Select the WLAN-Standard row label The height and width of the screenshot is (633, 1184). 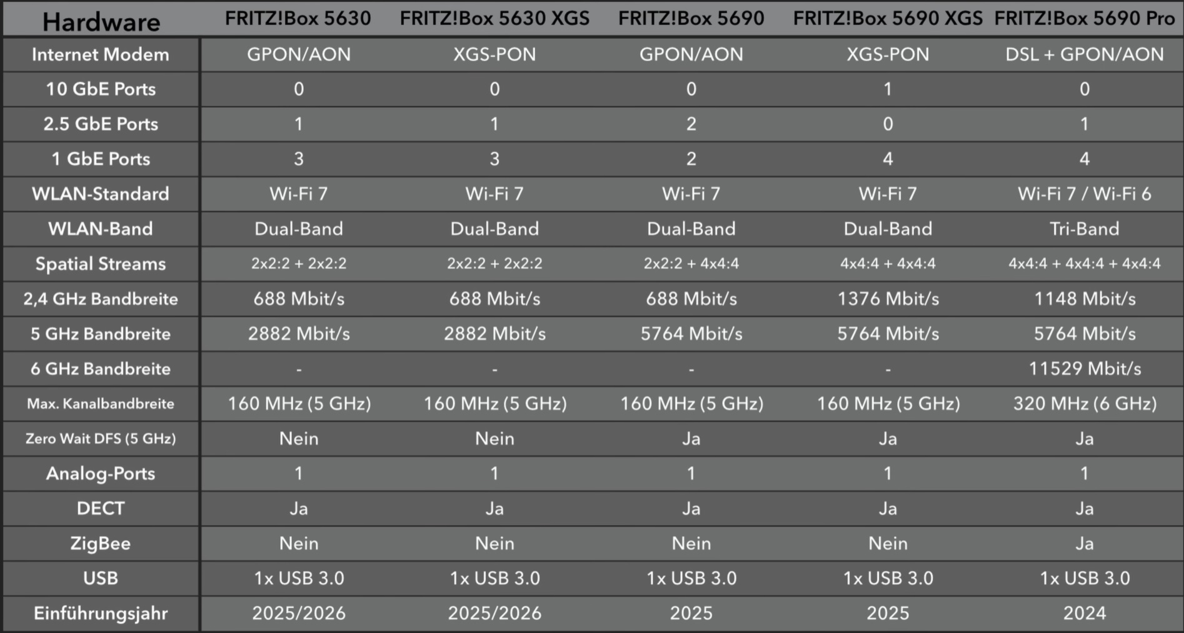click(x=101, y=194)
